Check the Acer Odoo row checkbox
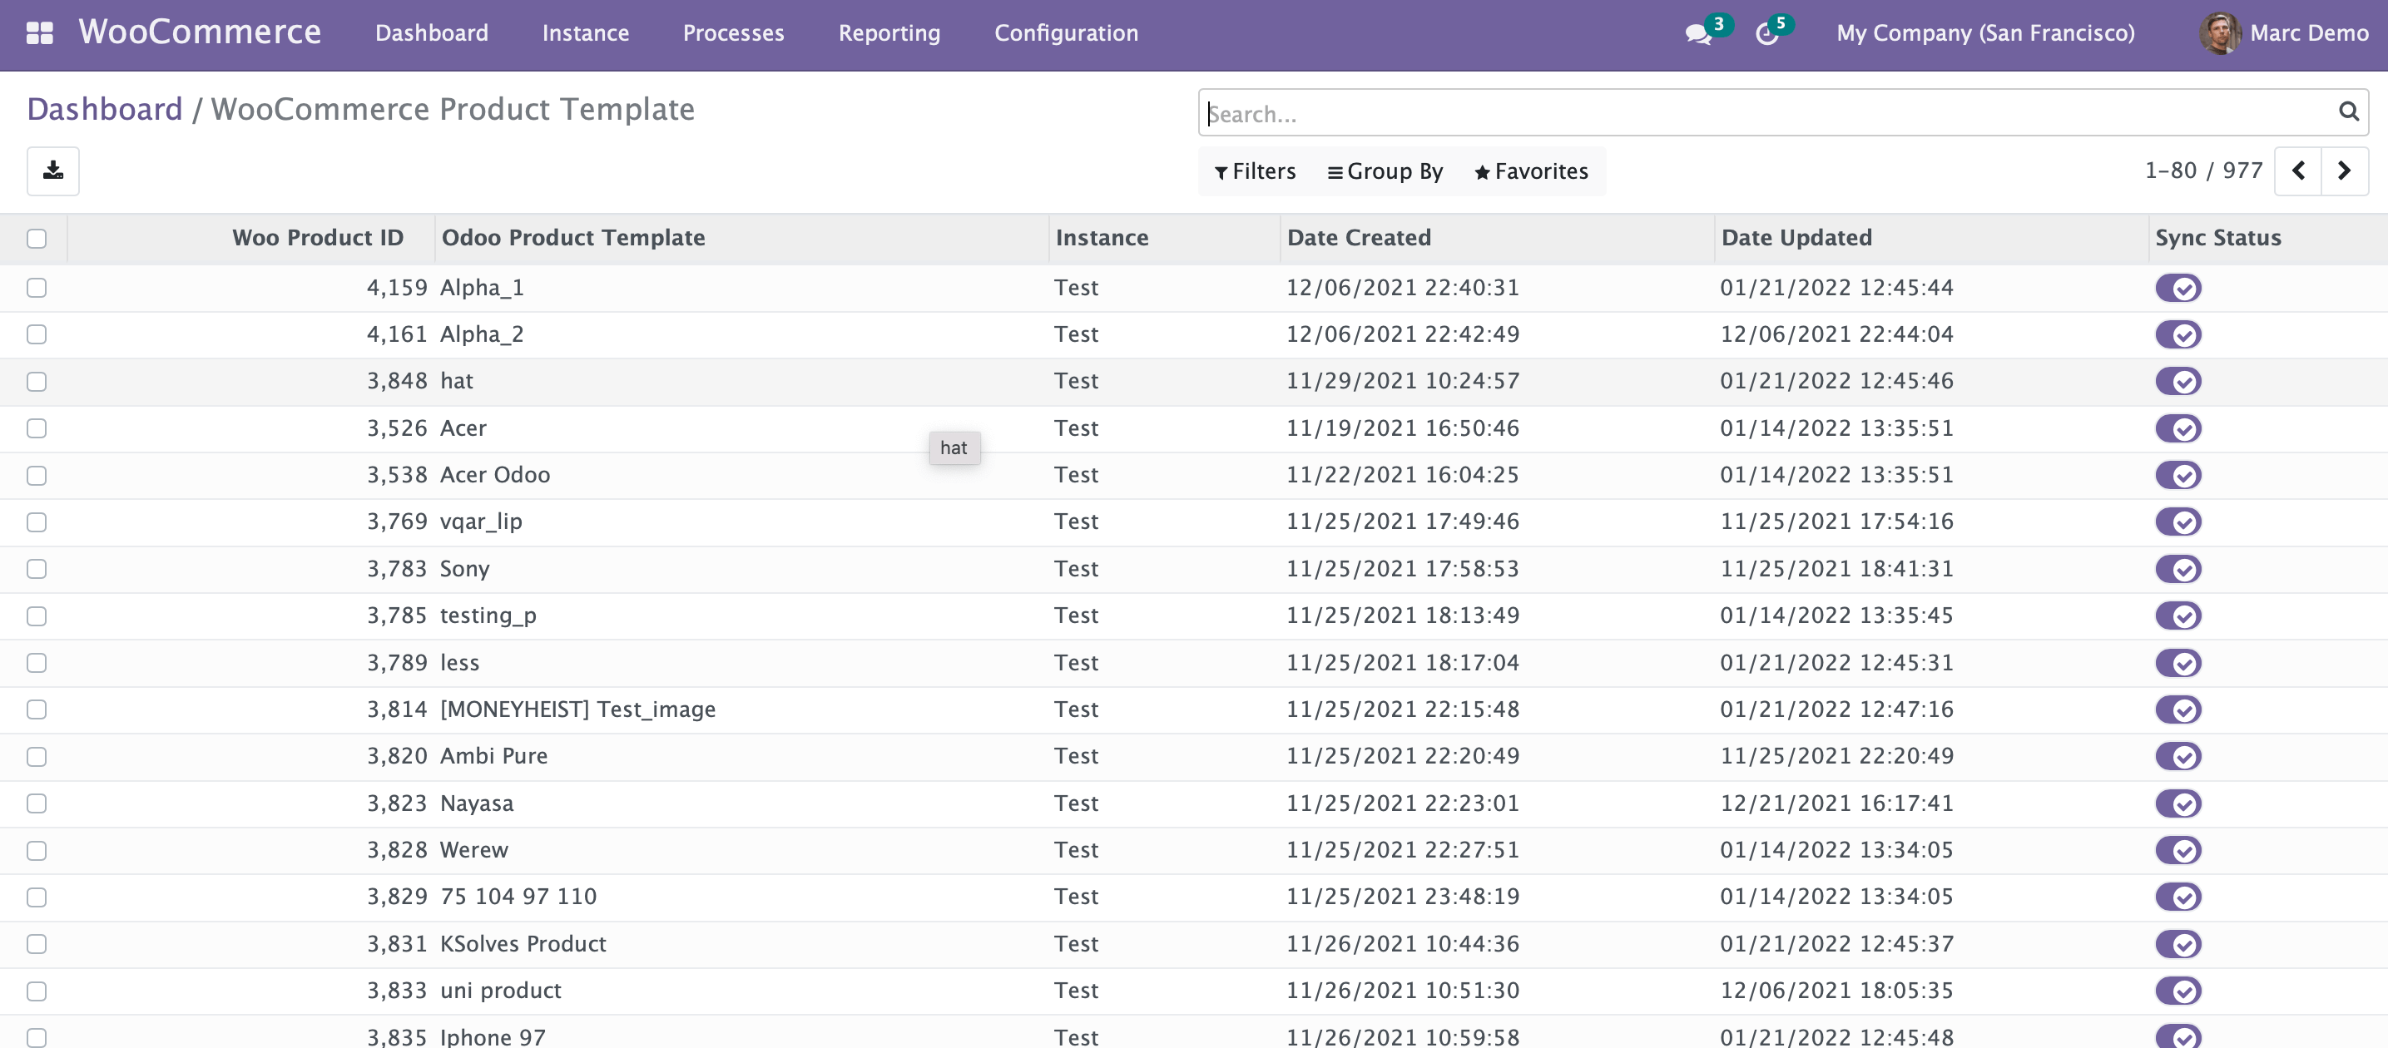This screenshot has height=1048, width=2388. point(36,476)
